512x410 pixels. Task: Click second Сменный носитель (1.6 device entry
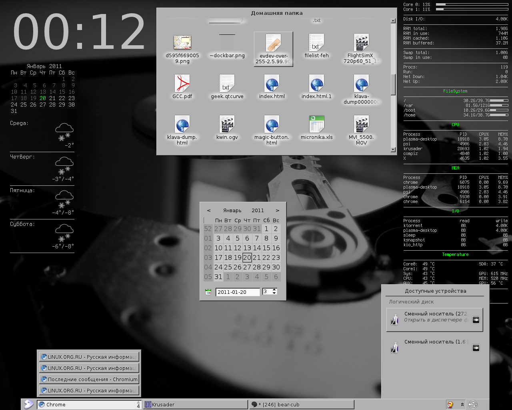(435, 348)
